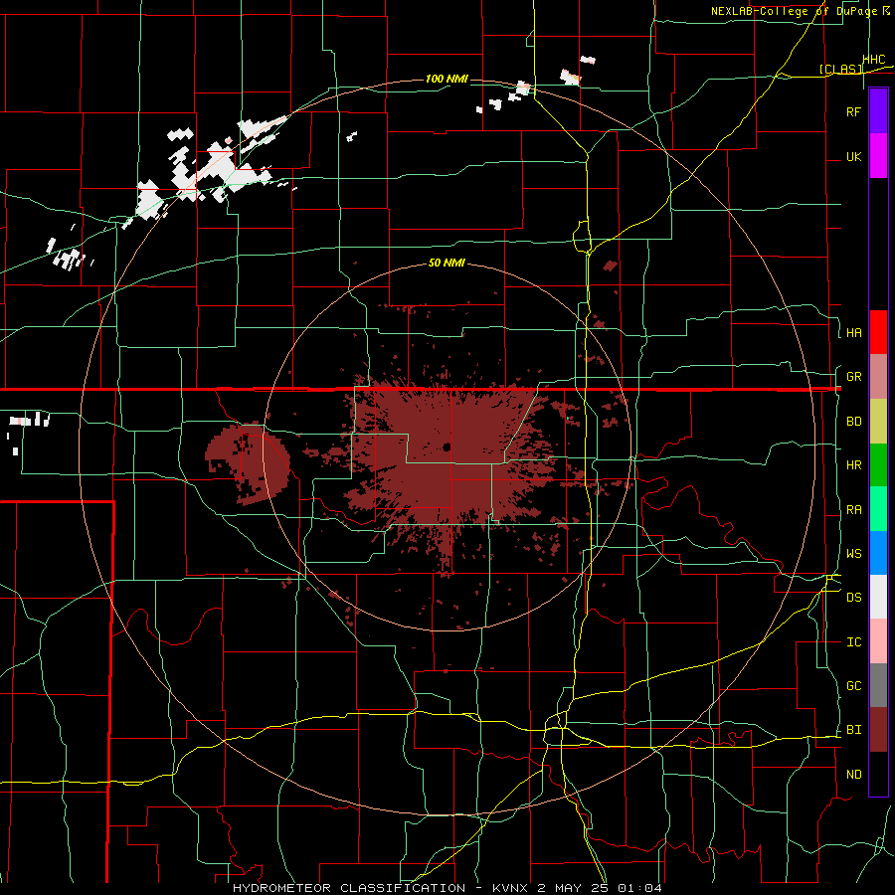Click the BD legend label
Viewport: 895px width, 895px height.
853,422
